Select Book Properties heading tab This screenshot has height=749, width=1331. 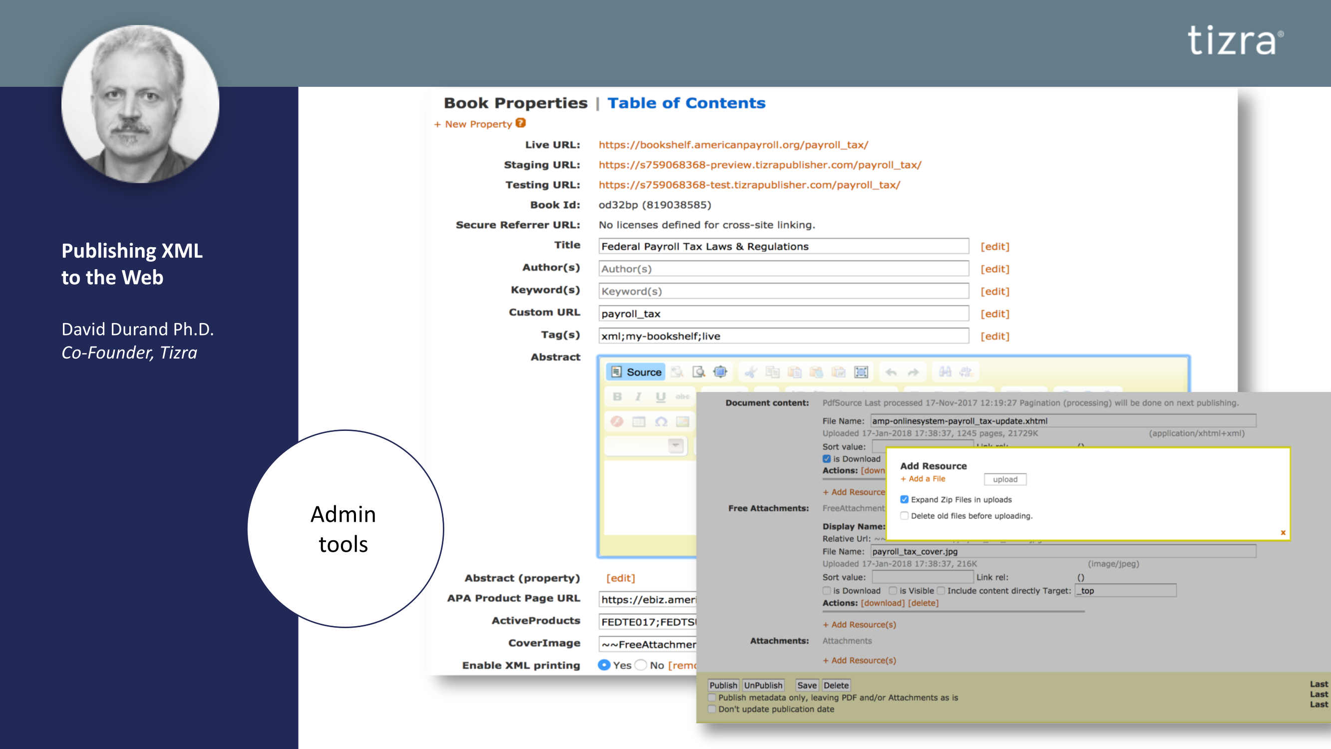515,103
